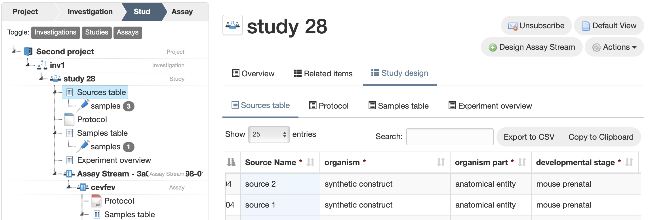Sort by organism column sort icon
Viewport: 648px width, 220px height.
point(441,162)
